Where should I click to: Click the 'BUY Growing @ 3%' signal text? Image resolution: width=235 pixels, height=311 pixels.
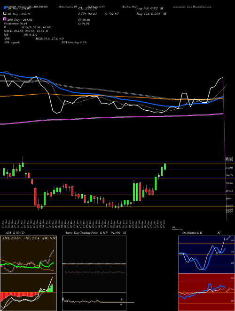point(74,42)
